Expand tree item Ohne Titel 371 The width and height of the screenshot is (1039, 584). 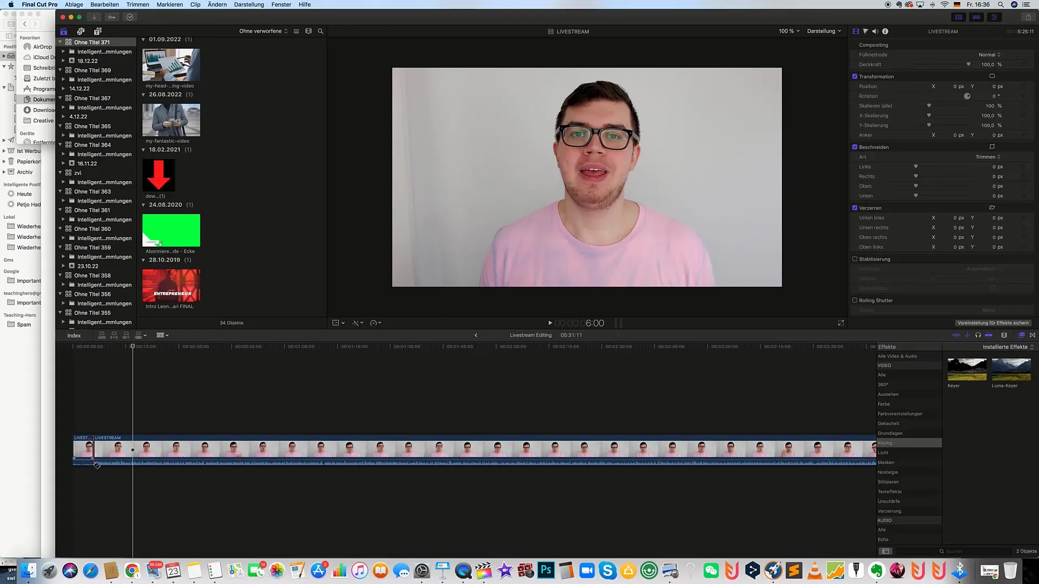tap(60, 41)
